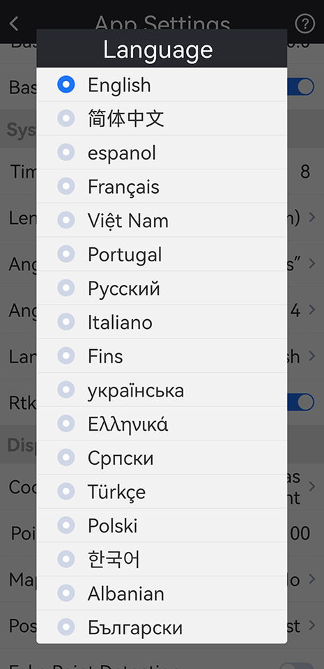324x669 pixels.
Task: Open the help question mark icon
Action: (304, 24)
